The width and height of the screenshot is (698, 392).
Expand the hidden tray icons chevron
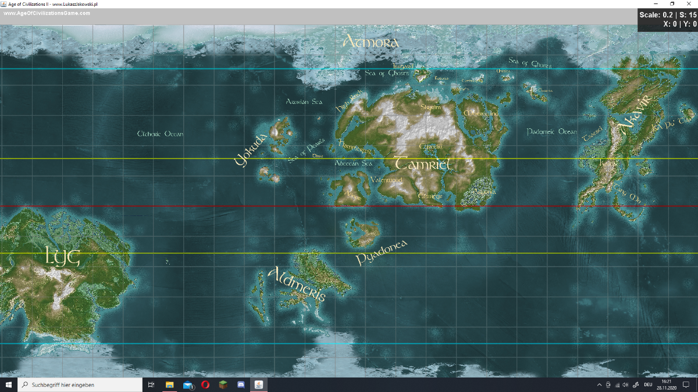[599, 384]
